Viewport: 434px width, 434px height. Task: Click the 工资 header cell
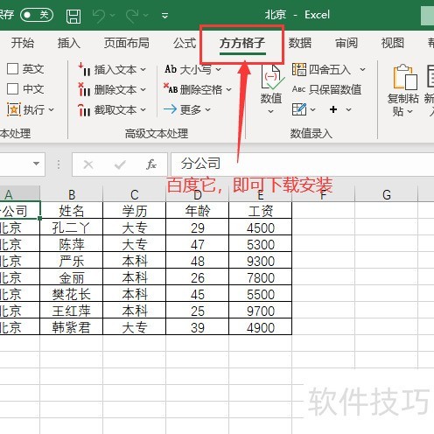[x=261, y=211]
